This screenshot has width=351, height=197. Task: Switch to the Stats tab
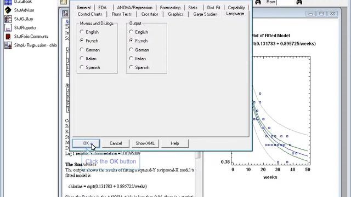pos(193,8)
